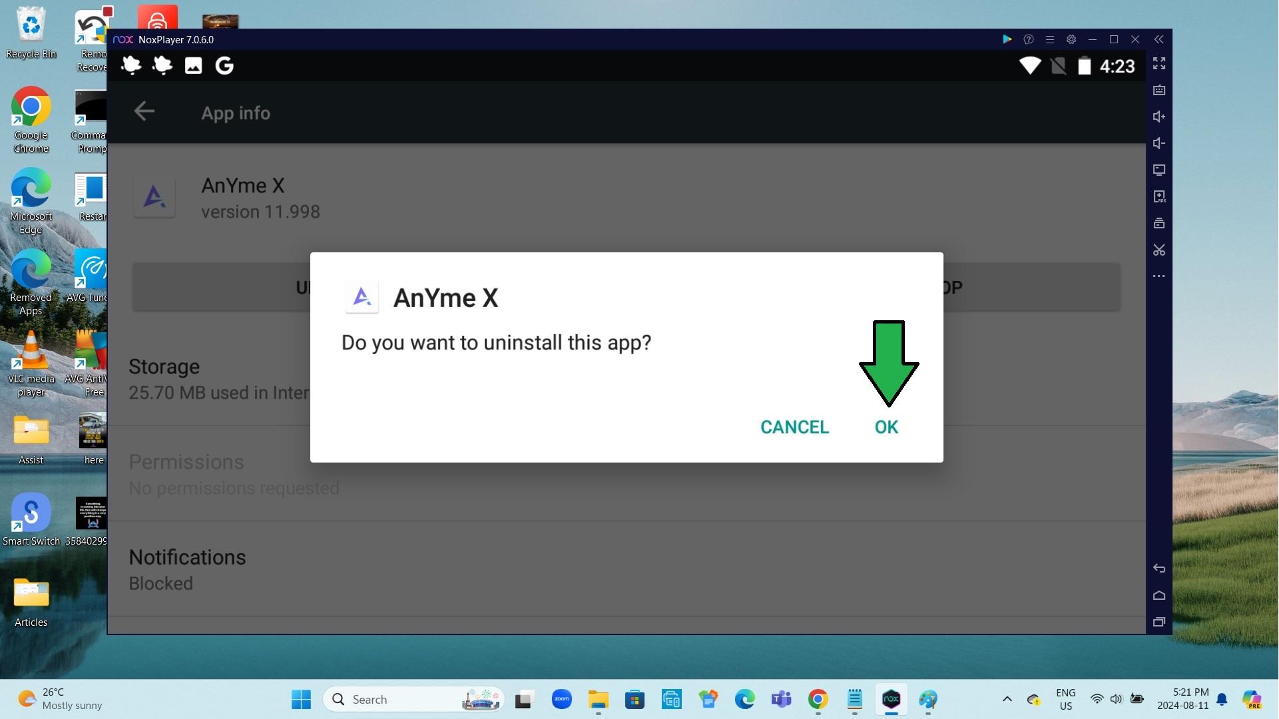The height and width of the screenshot is (719, 1279).
Task: Click taskbar volume speaker icon
Action: 1117,699
